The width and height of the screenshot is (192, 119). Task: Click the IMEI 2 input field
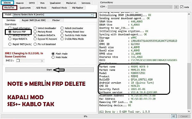pyautogui.click(x=30, y=61)
